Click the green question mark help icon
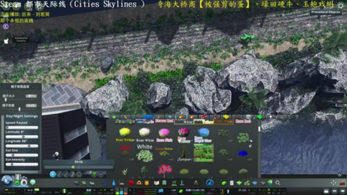Image resolution: width=347 pixels, height=195 pixels. [x=94, y=174]
